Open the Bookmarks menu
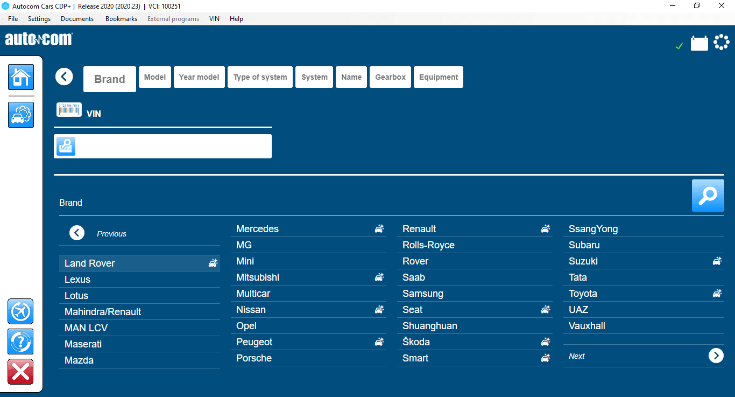This screenshot has width=735, height=397. [x=121, y=19]
